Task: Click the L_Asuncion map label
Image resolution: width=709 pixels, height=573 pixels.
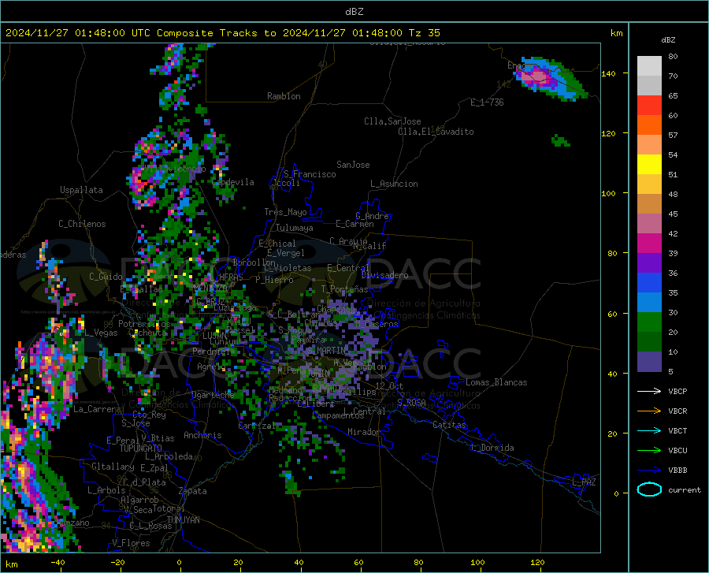Action: coord(394,184)
